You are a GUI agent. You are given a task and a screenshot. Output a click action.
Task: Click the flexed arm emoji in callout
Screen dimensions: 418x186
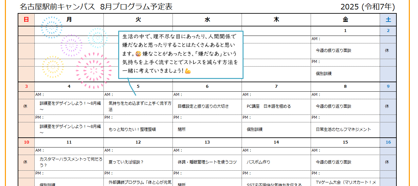(188, 71)
